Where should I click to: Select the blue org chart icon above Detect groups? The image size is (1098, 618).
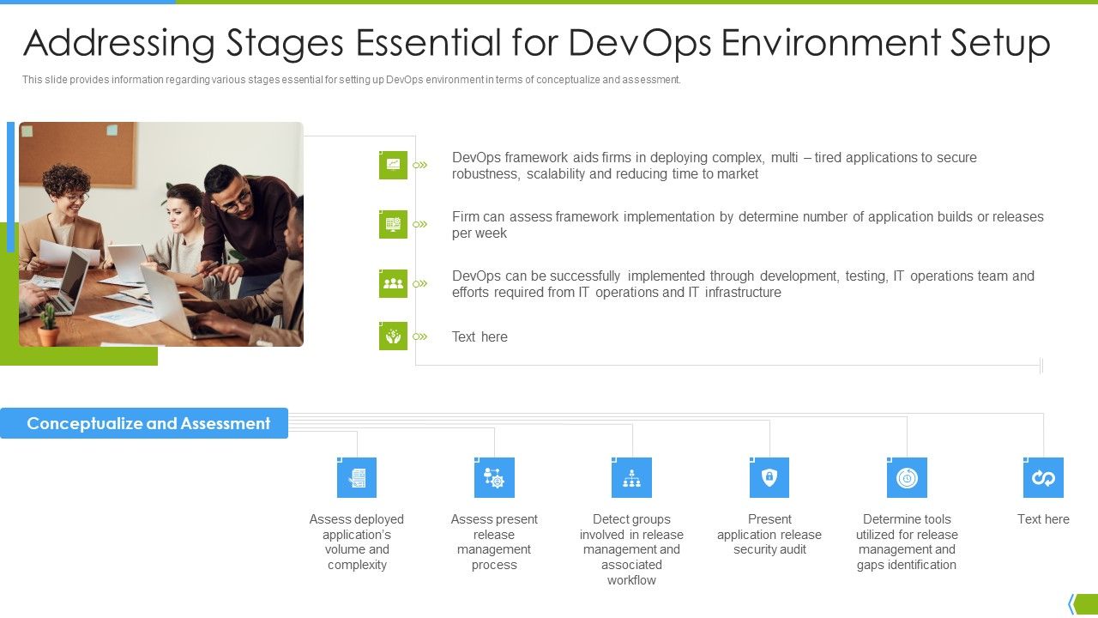pyautogui.click(x=631, y=478)
